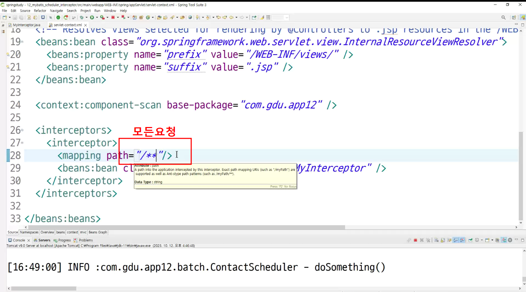This screenshot has height=292, width=526.
Task: Click the Console settings gear icon
Action: (x=510, y=240)
